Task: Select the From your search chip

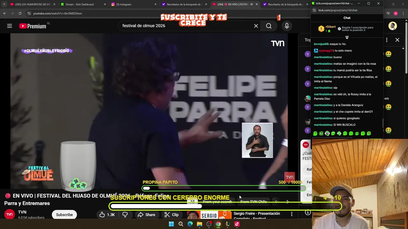Action: pyautogui.click(x=217, y=202)
